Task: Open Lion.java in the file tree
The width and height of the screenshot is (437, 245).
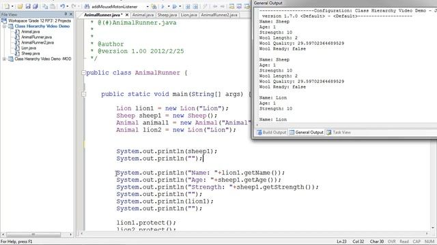Action: [29, 48]
